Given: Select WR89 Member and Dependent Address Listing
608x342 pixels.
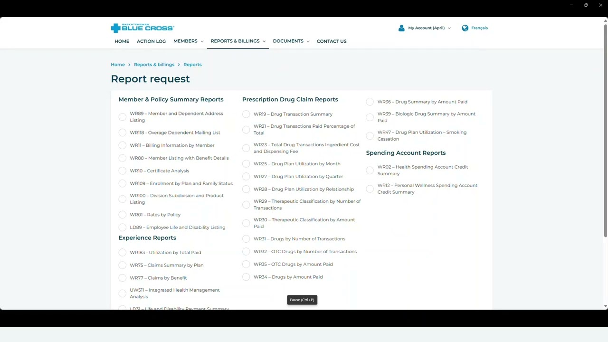Looking at the screenshot, I should [123, 117].
